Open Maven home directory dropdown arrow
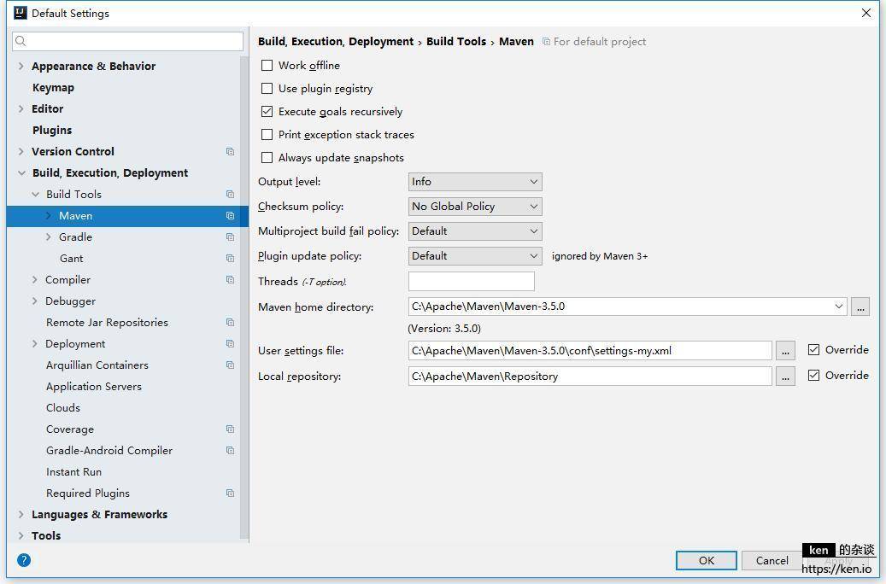The image size is (886, 584). pos(838,307)
